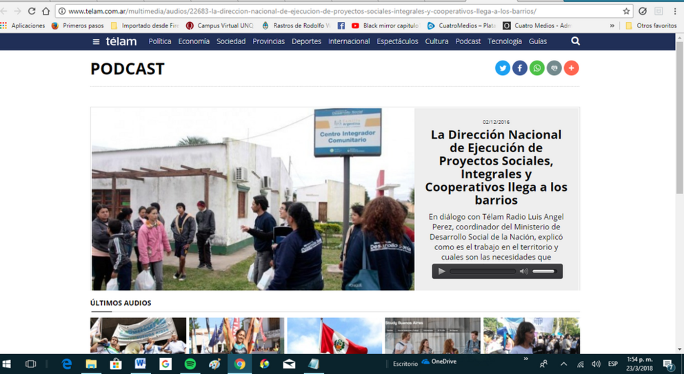
Task: Open the Importado desde Firefox bookmark folder
Action: 145,25
